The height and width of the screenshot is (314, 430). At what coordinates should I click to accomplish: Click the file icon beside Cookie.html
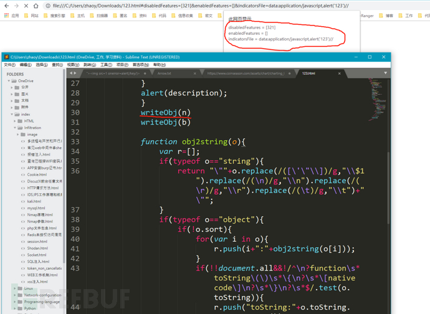[23, 174]
